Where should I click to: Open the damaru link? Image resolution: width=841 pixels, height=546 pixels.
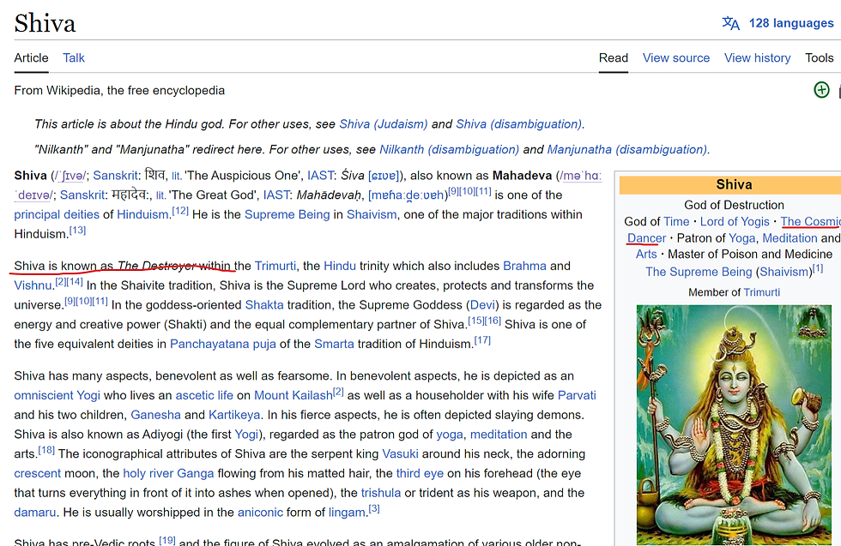(35, 513)
